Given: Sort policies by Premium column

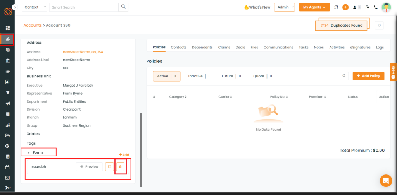Looking at the screenshot, I should [318, 97].
